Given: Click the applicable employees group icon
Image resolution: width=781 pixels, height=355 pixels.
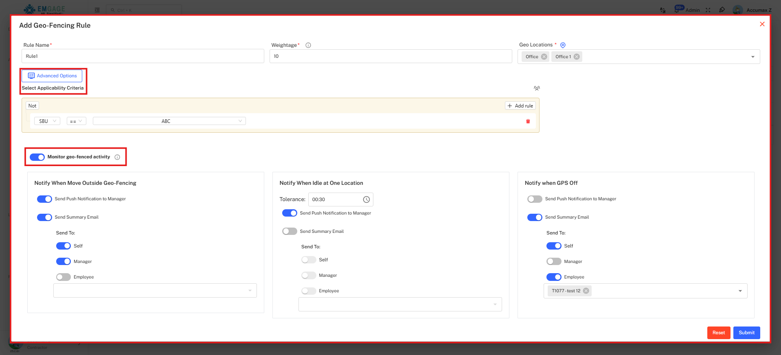Looking at the screenshot, I should point(537,88).
